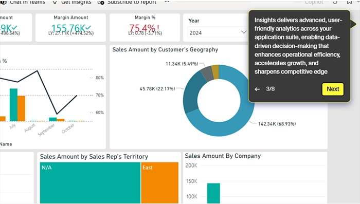Click the 80% axis label
The width and height of the screenshot is (360, 204).
coord(100,78)
